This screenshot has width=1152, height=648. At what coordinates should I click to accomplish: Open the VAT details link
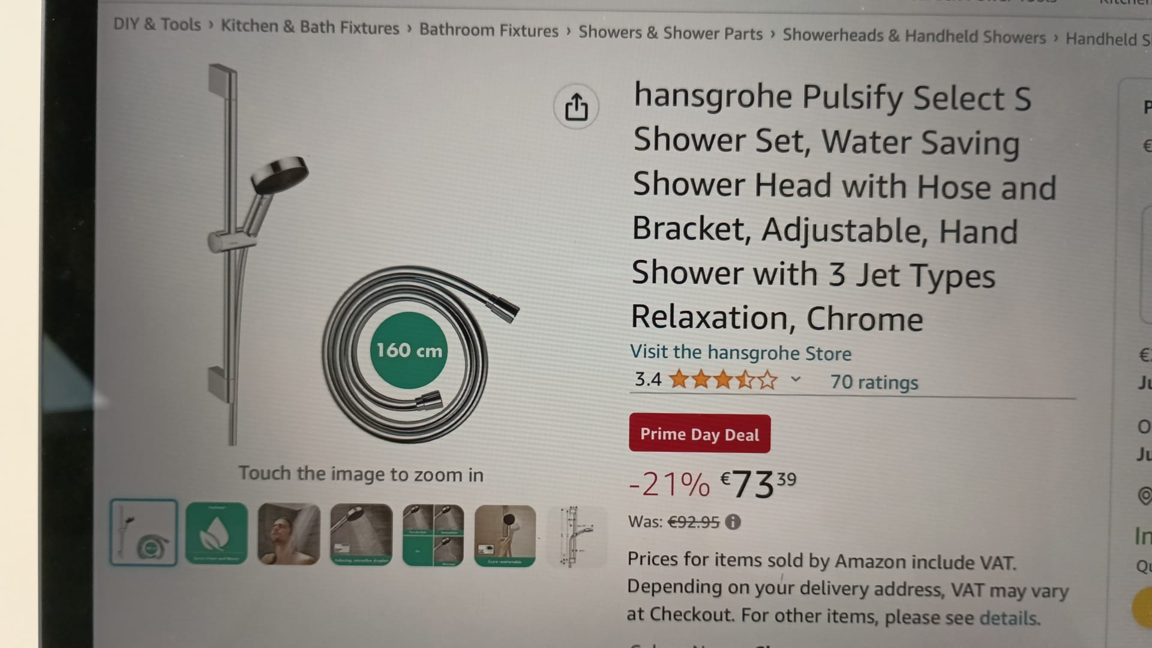(1009, 617)
